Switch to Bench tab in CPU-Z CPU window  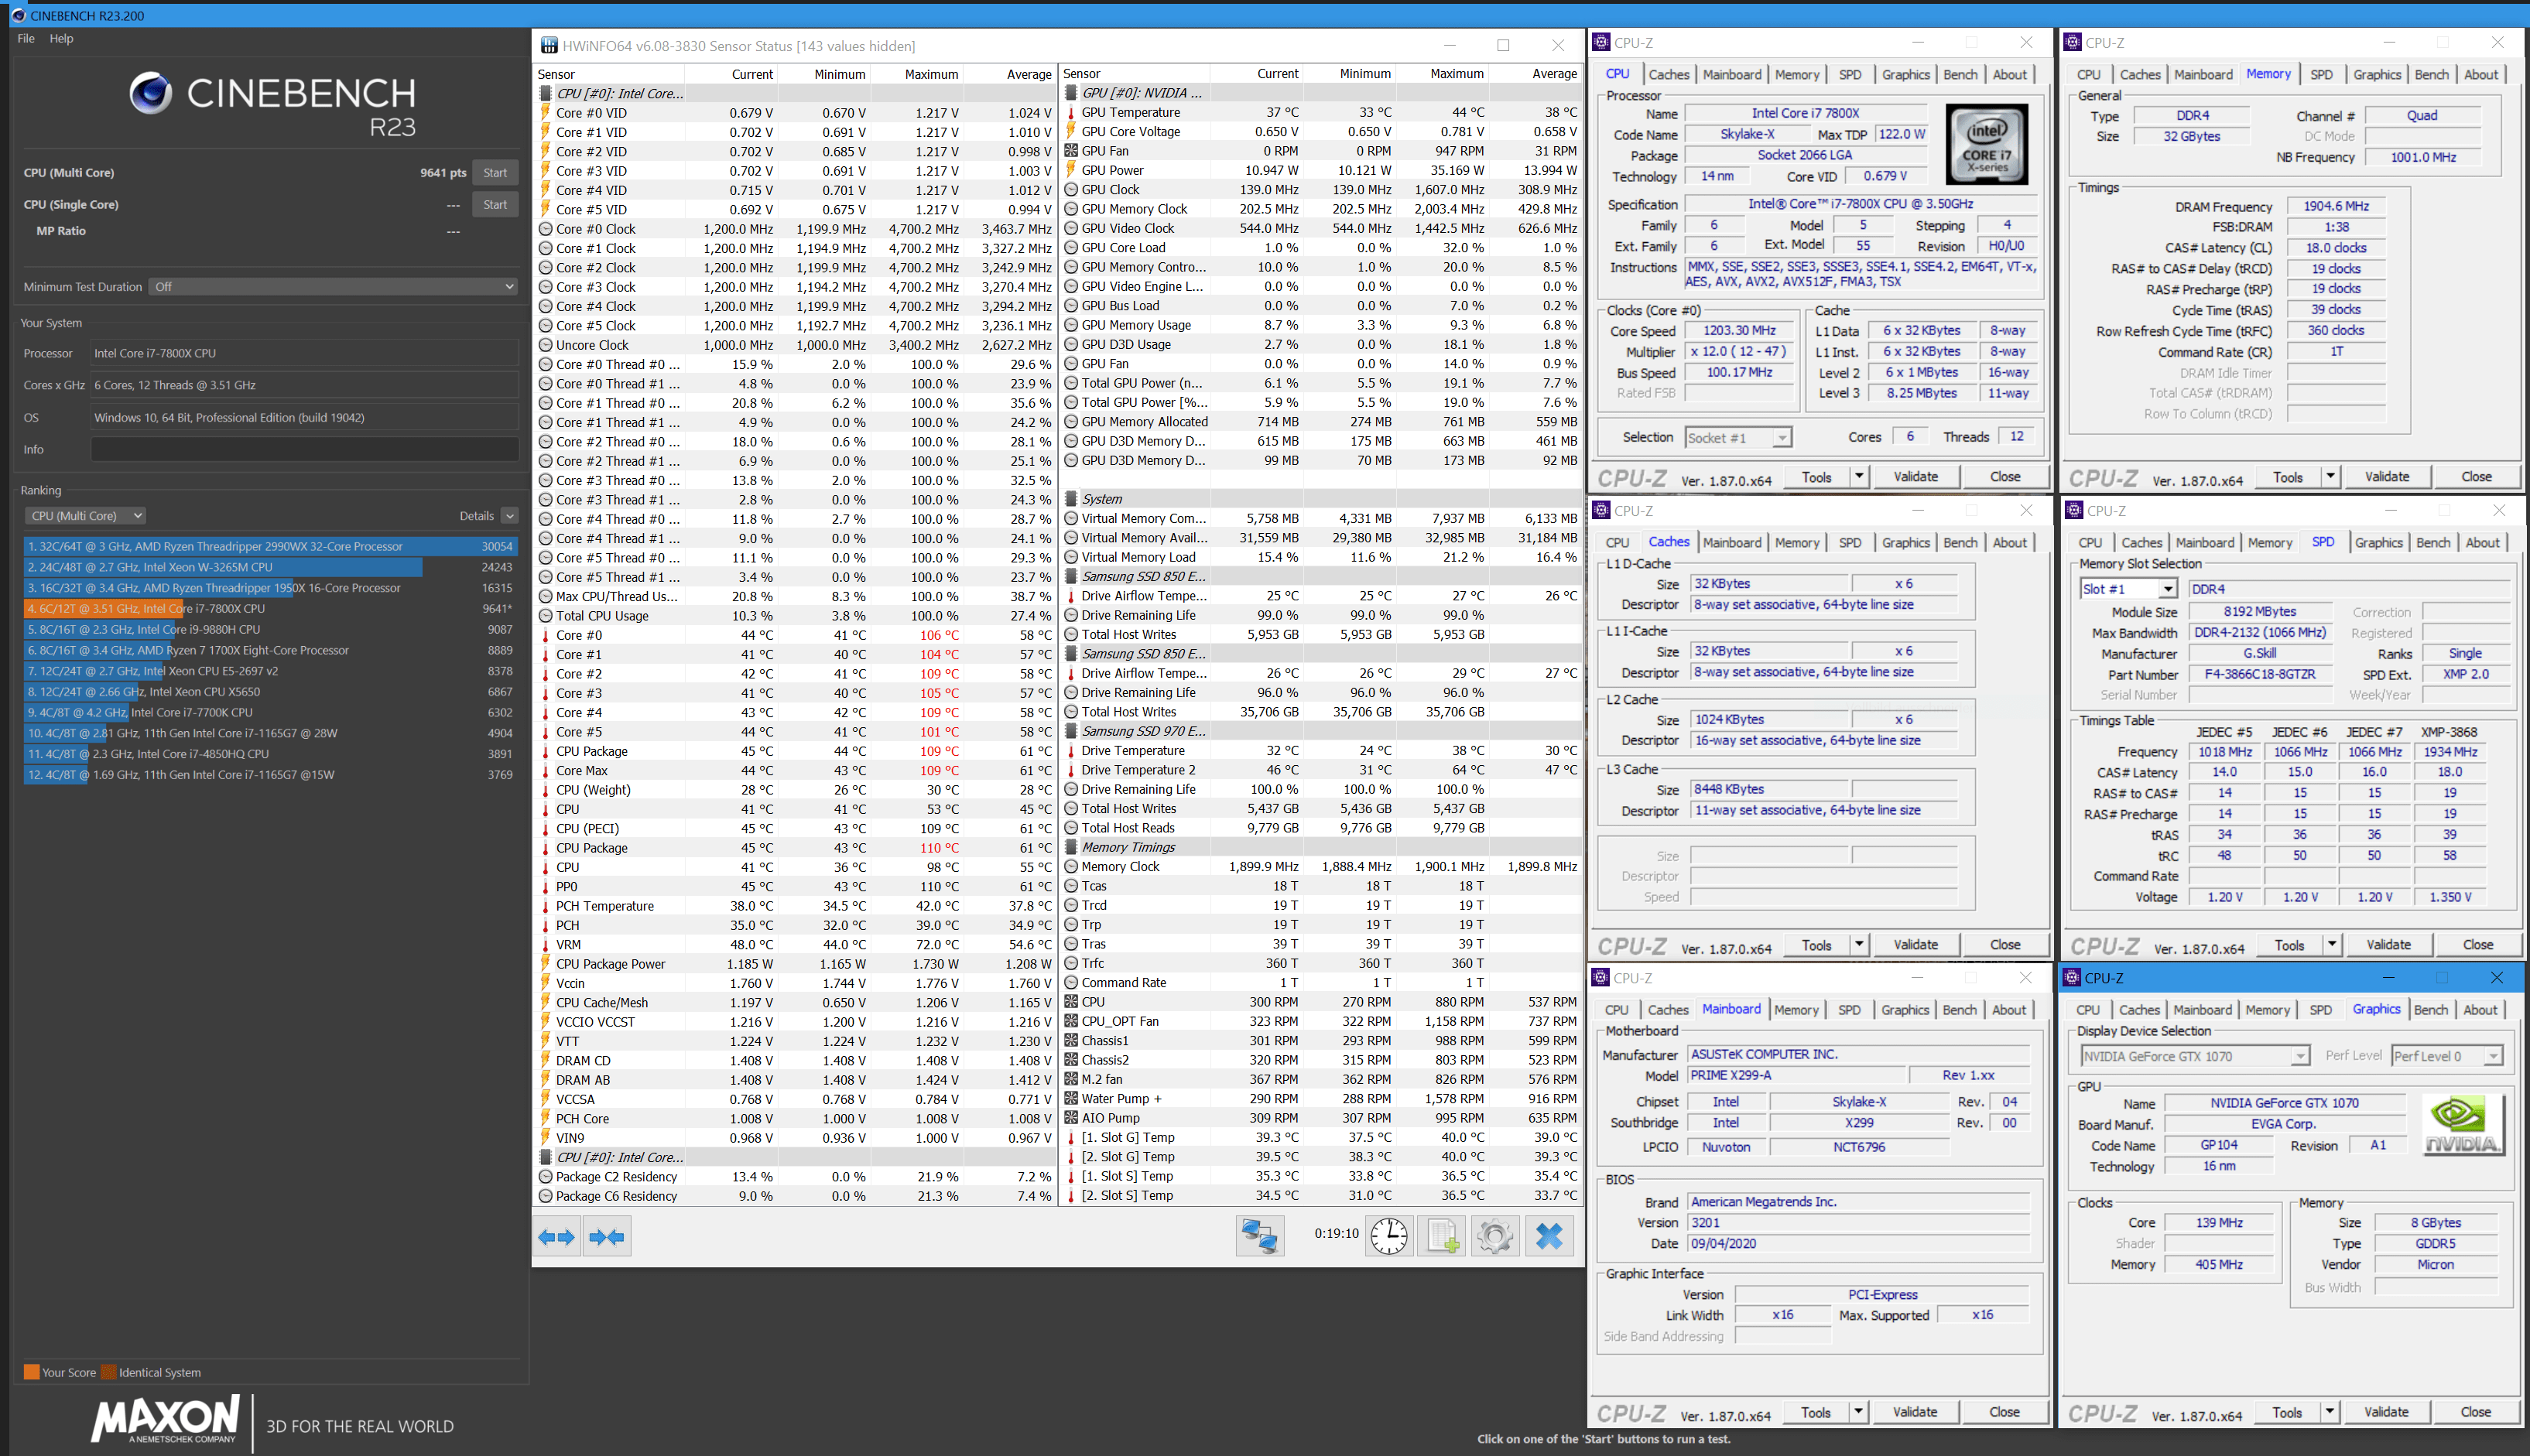1960,75
